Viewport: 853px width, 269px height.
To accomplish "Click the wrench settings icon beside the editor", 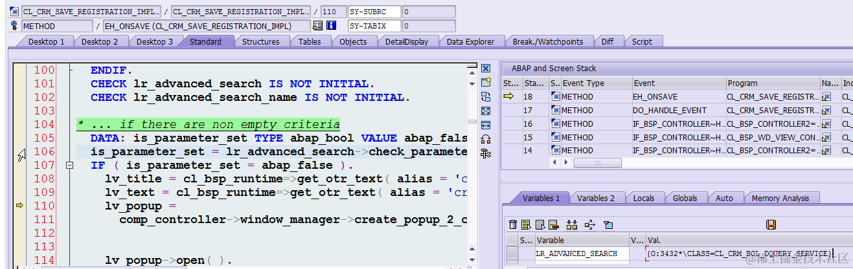I will 486,153.
